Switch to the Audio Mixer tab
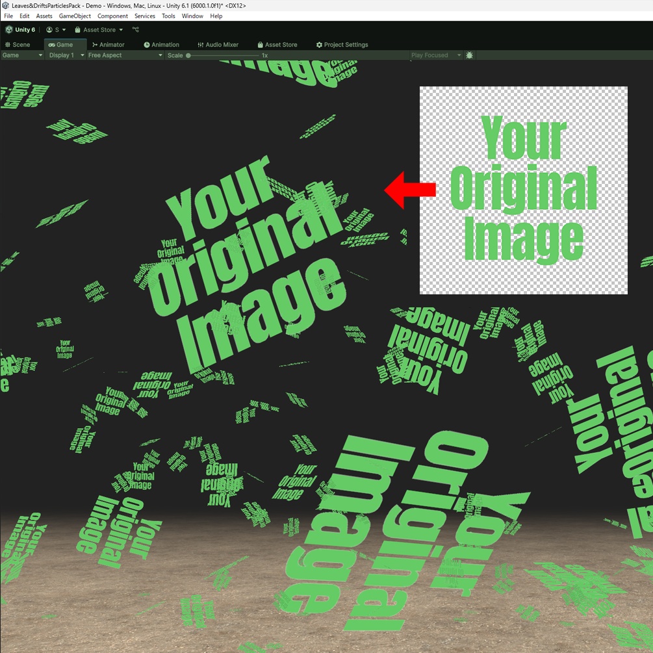The width and height of the screenshot is (653, 653). click(x=218, y=45)
